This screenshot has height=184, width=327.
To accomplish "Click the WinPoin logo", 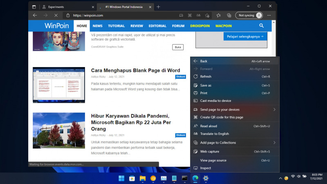I will point(56,26).
